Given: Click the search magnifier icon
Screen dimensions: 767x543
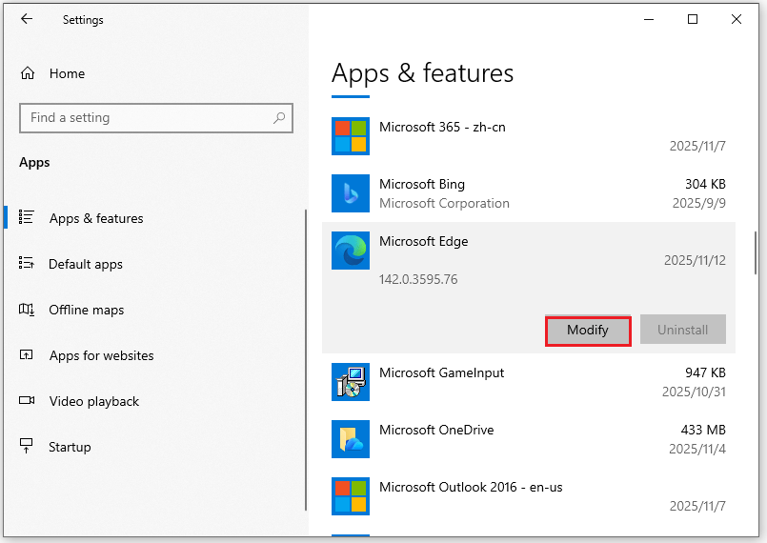Looking at the screenshot, I should coord(279,118).
